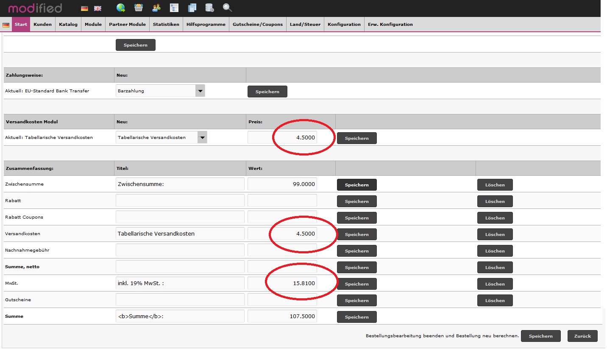
Task: Click the shipping Preis field showing 4.5000
Action: (x=282, y=138)
